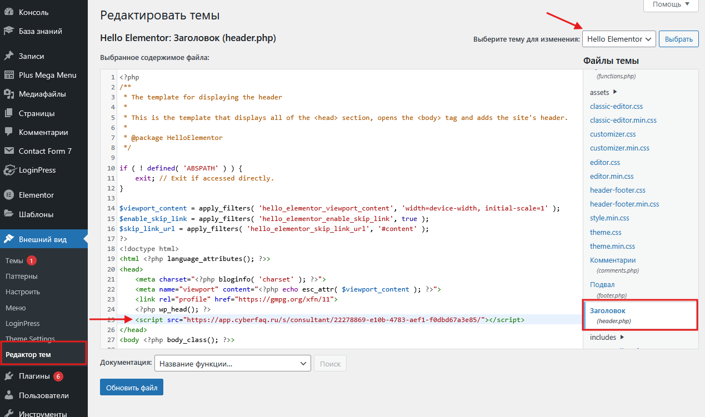Screen dimensions: 705x417
Task: Click the Инструменты wrench icon
Action: pos(8,414)
